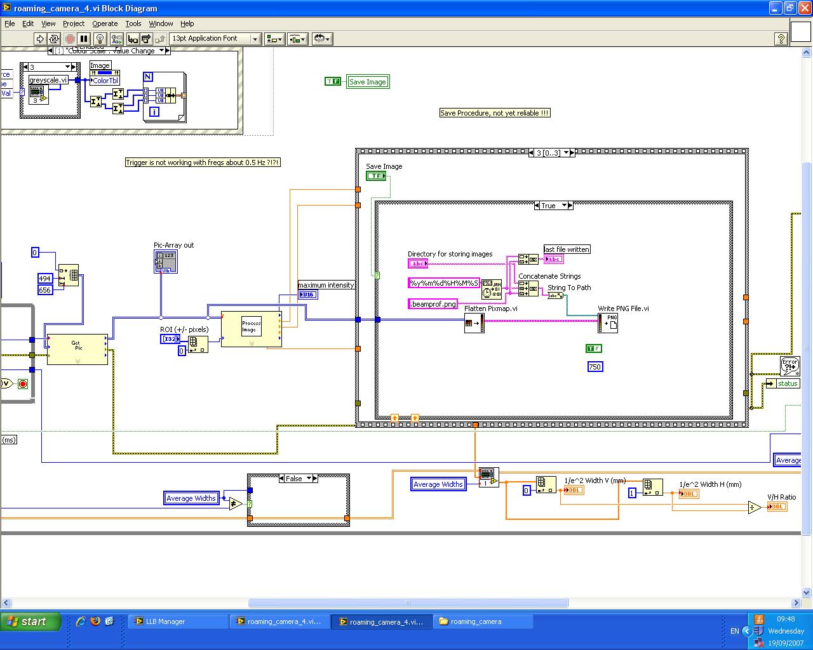Click the Save Image TF boolean terminal

[376, 176]
